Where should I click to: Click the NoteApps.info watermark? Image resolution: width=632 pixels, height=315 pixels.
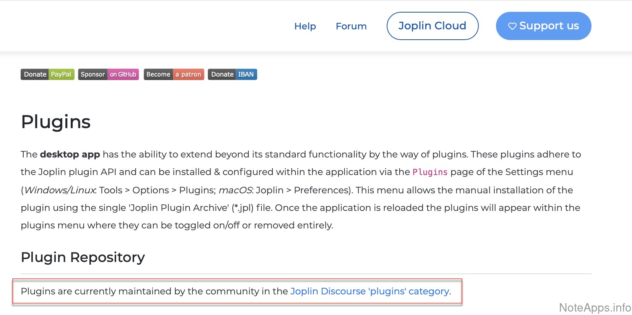(595, 307)
